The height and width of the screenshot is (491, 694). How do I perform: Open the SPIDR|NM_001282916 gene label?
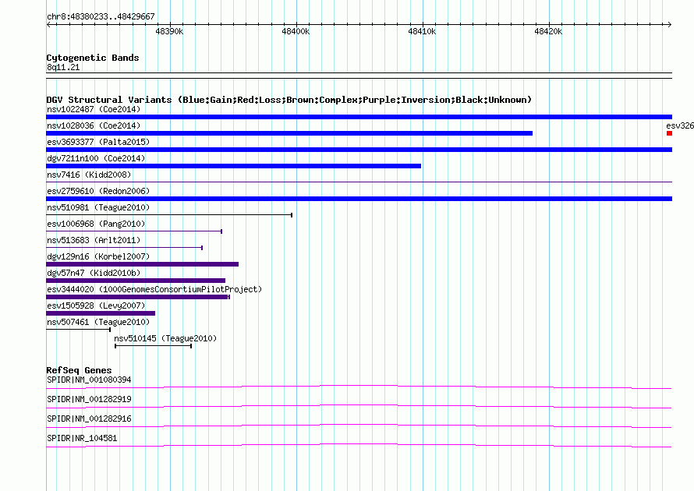point(89,419)
